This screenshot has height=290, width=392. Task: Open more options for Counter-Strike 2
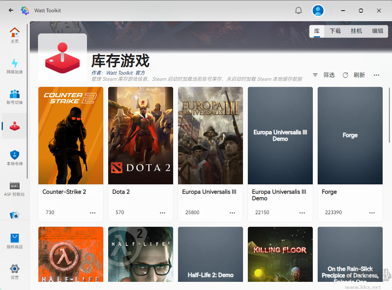(x=93, y=213)
